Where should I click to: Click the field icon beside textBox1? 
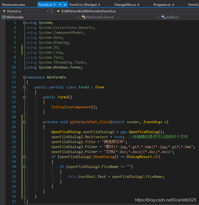pos(163,17)
